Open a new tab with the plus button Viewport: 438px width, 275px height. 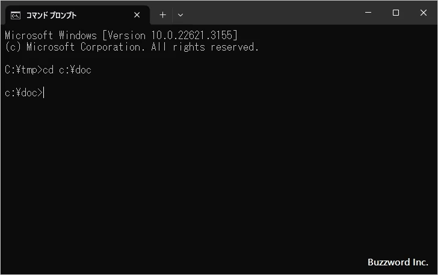[x=162, y=15]
